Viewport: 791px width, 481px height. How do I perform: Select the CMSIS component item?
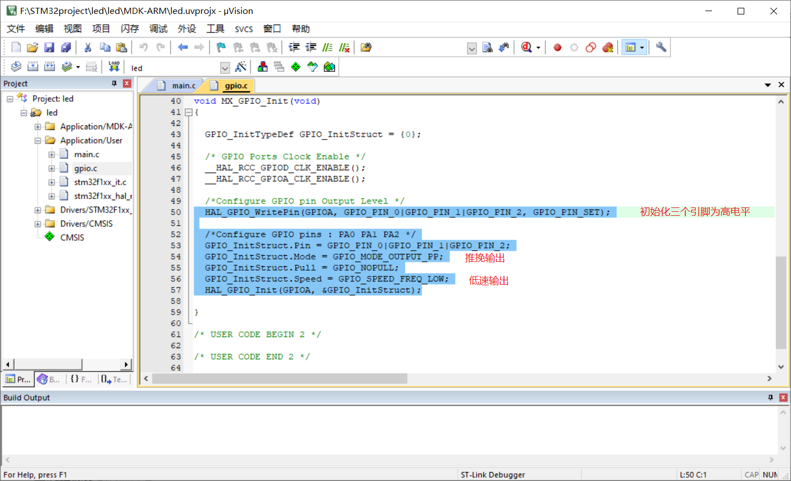click(x=72, y=238)
